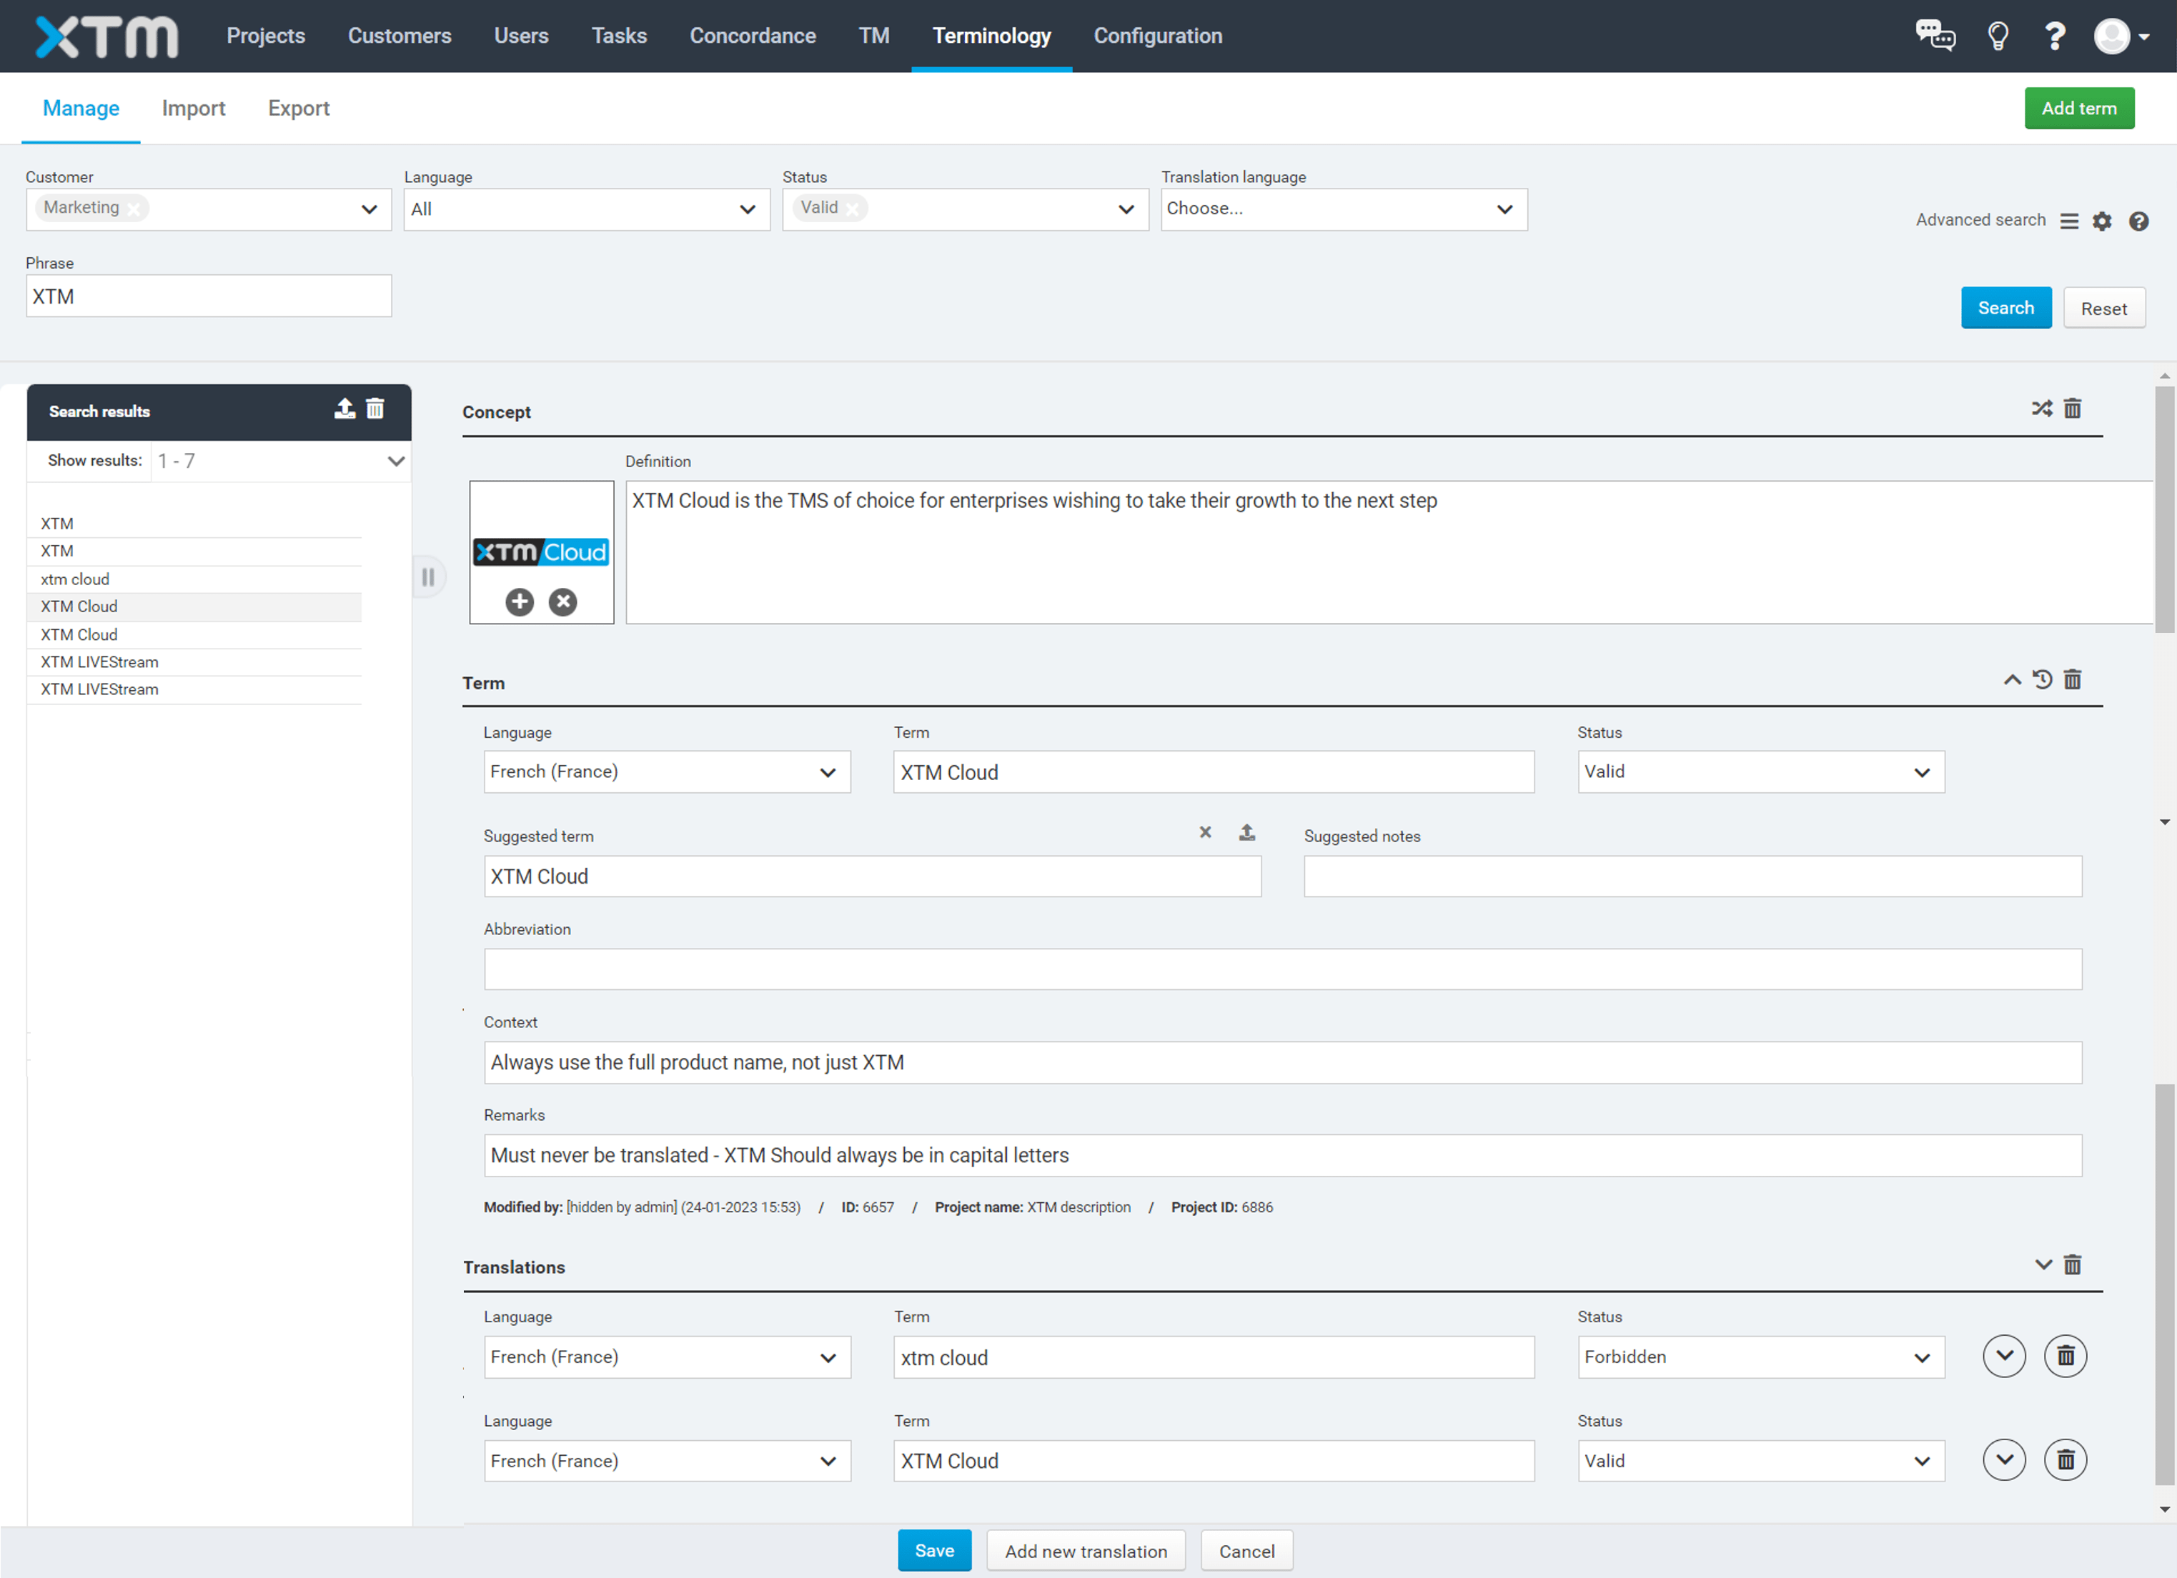Open the Term Language French (France) dropdown

click(x=667, y=772)
